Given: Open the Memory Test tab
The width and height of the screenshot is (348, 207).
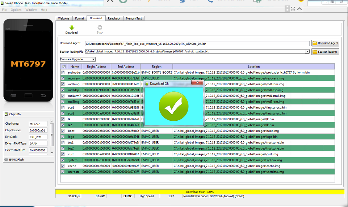Looking at the screenshot, I should click(x=134, y=18).
